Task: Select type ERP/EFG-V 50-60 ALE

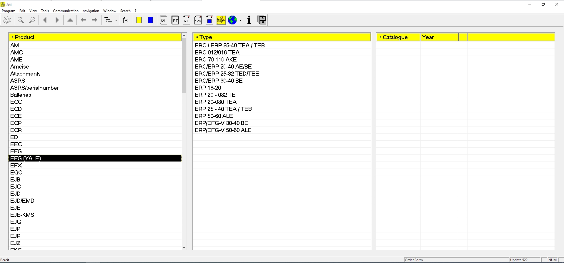Action: [282, 130]
